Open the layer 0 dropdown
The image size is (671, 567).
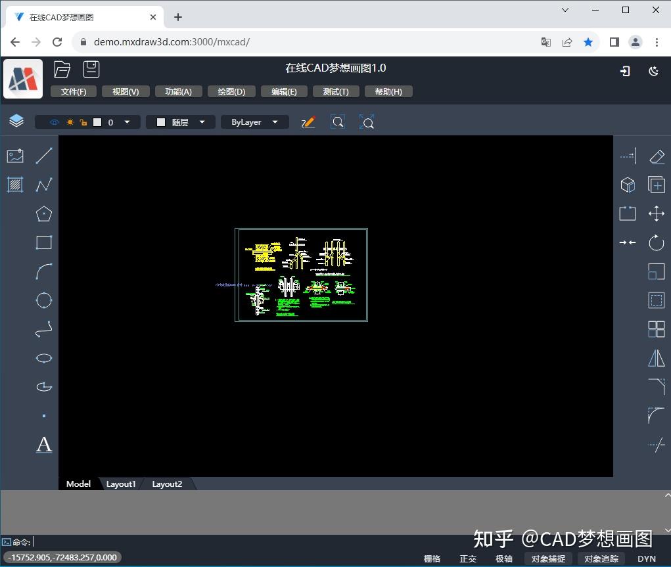click(x=127, y=122)
